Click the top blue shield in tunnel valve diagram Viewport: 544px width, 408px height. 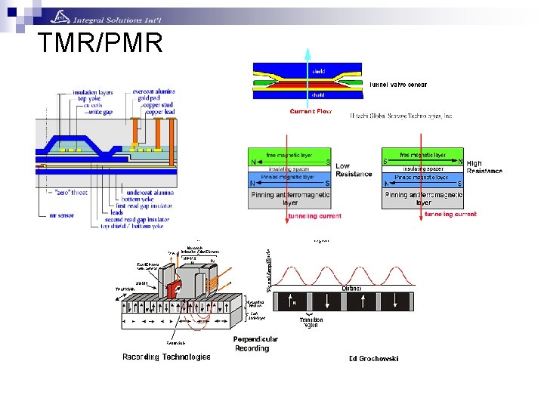pos(308,70)
